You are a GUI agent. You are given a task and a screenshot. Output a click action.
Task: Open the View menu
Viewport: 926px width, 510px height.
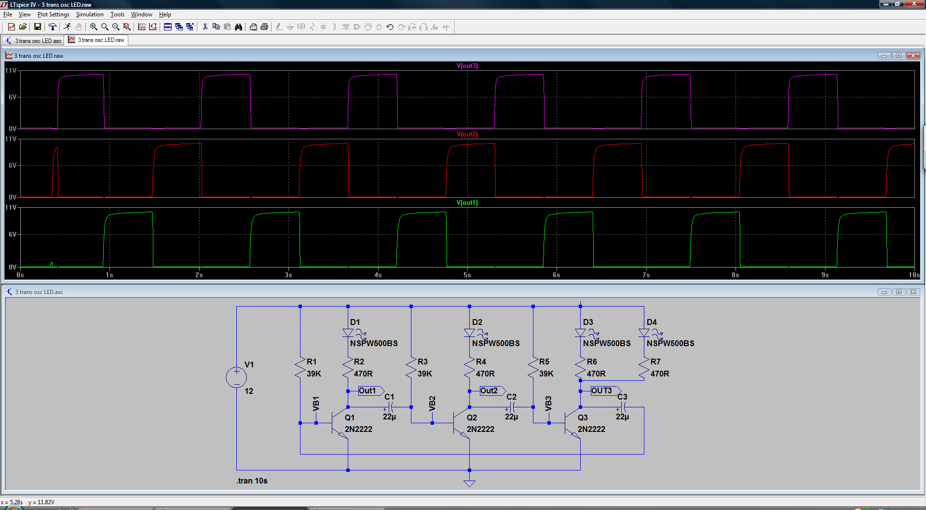[25, 14]
